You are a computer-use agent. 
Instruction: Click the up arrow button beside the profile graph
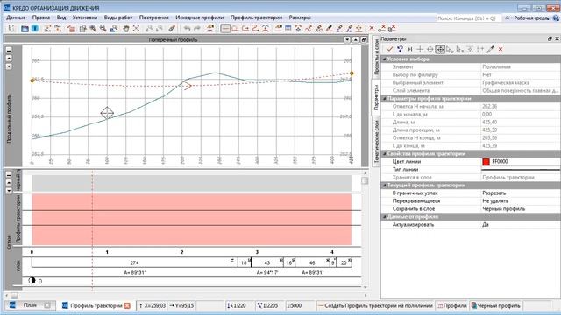tap(9, 59)
